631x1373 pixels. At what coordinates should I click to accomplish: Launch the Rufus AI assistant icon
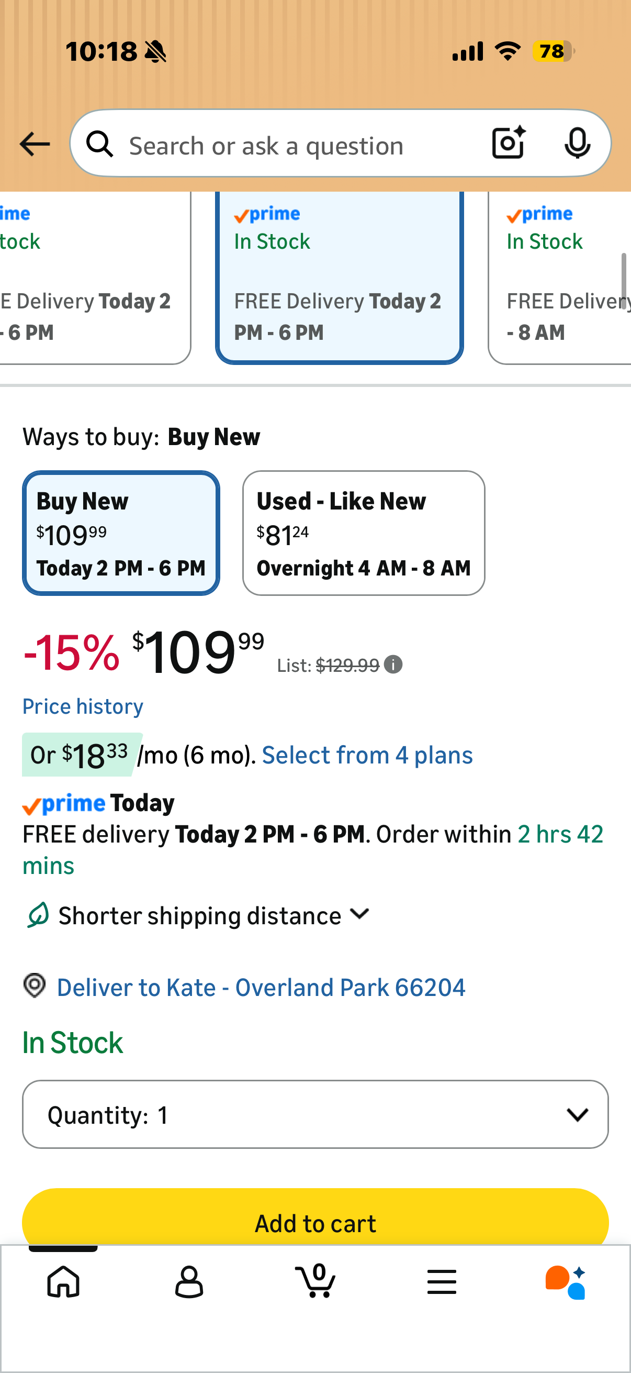click(566, 1282)
